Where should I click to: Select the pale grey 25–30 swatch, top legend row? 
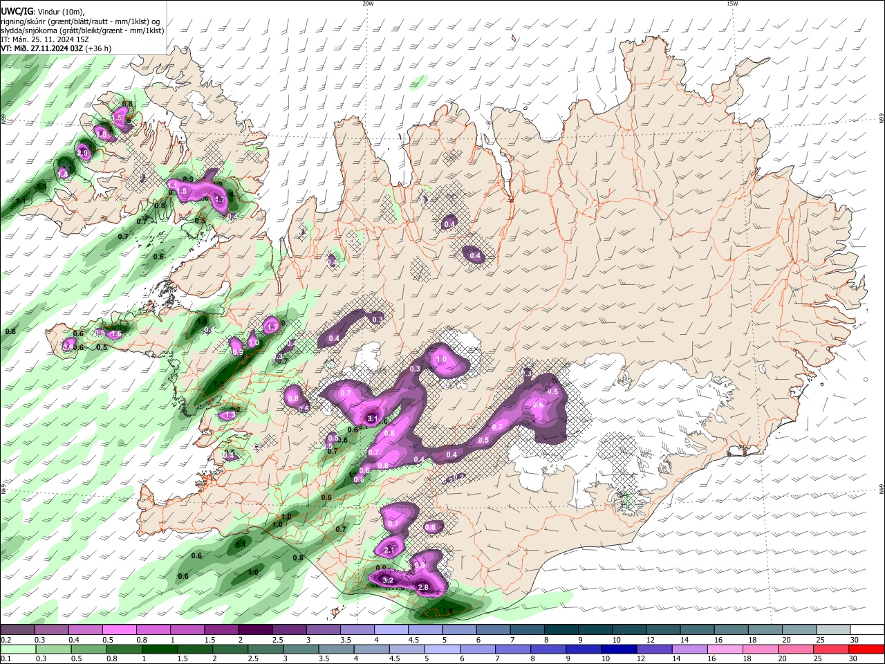(x=833, y=629)
